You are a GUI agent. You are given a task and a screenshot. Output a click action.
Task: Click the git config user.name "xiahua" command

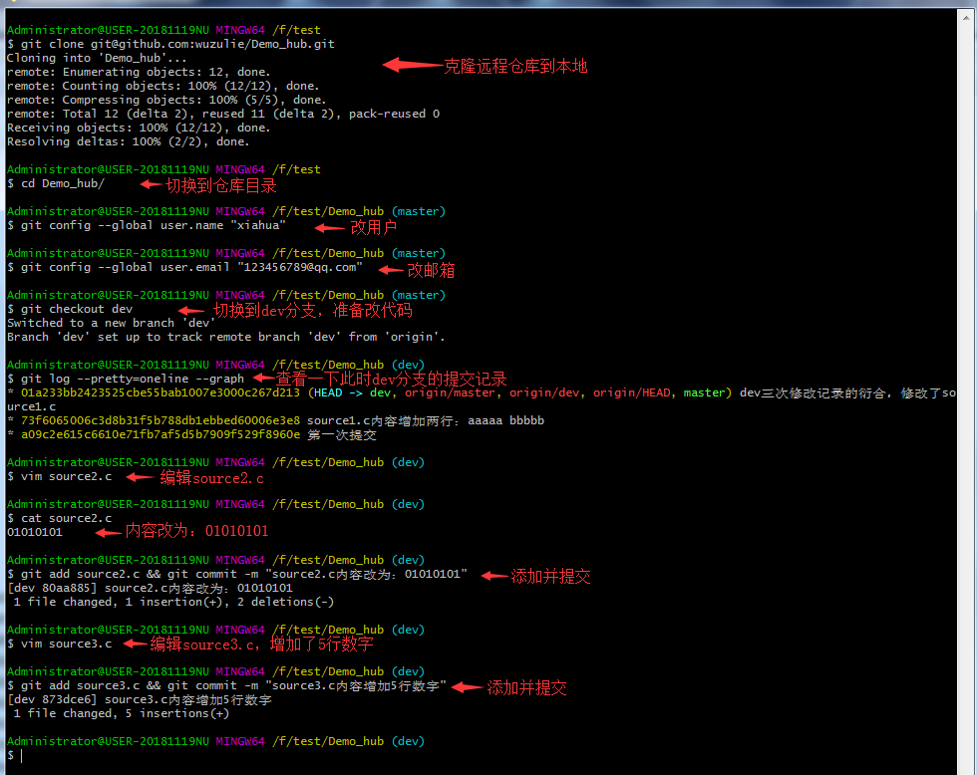click(x=154, y=225)
